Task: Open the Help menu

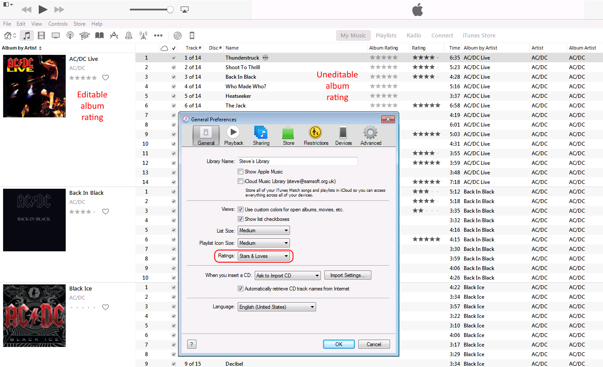Action: [97, 24]
